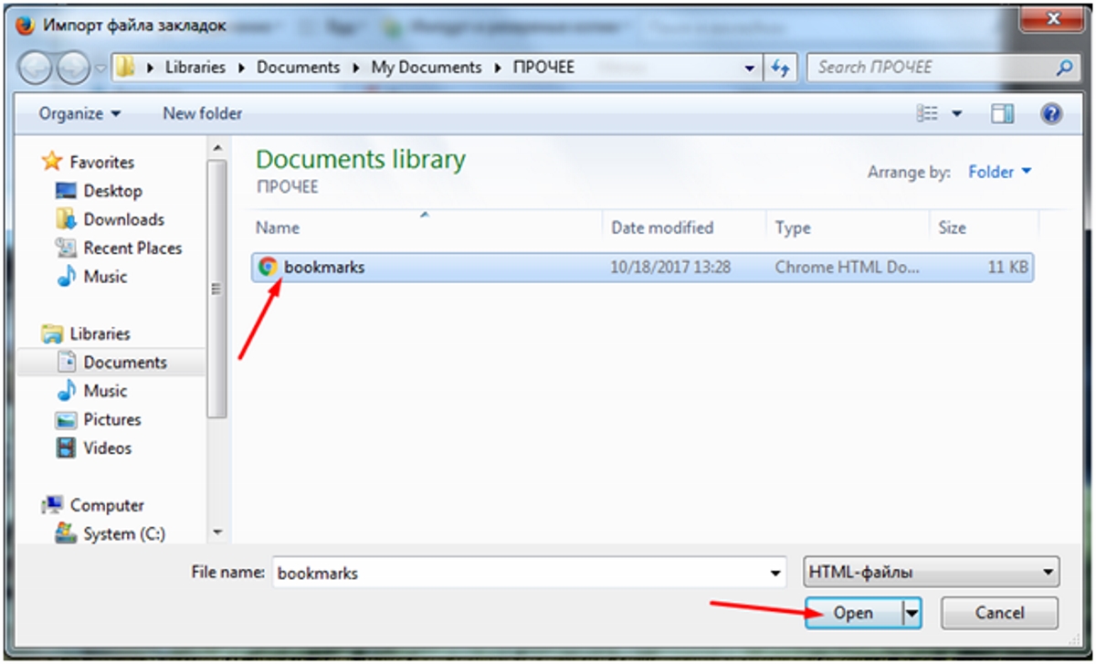Click the Chrome icon of bookmarks file
This screenshot has height=664, width=1096.
(x=268, y=267)
